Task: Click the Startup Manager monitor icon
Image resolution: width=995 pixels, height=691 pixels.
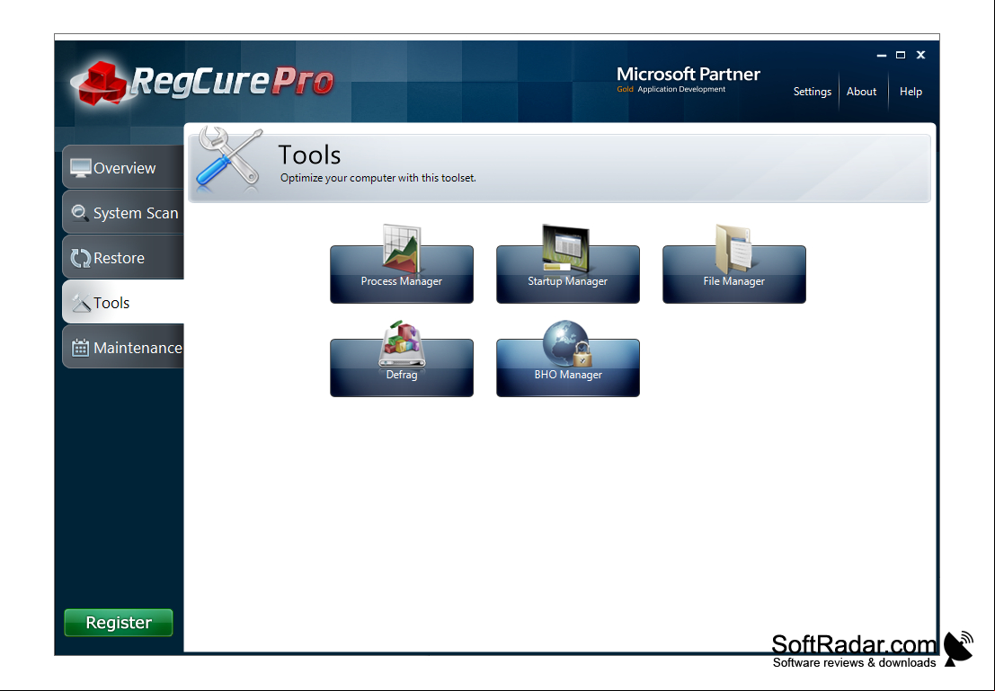Action: click(566, 248)
